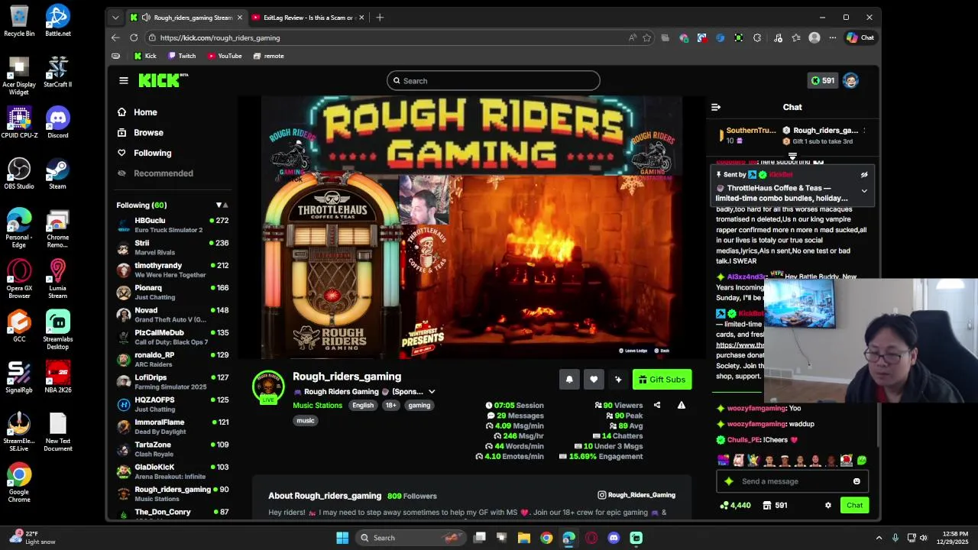This screenshot has width=978, height=550.
Task: Show hidden system tray icons
Action: [x=879, y=538]
